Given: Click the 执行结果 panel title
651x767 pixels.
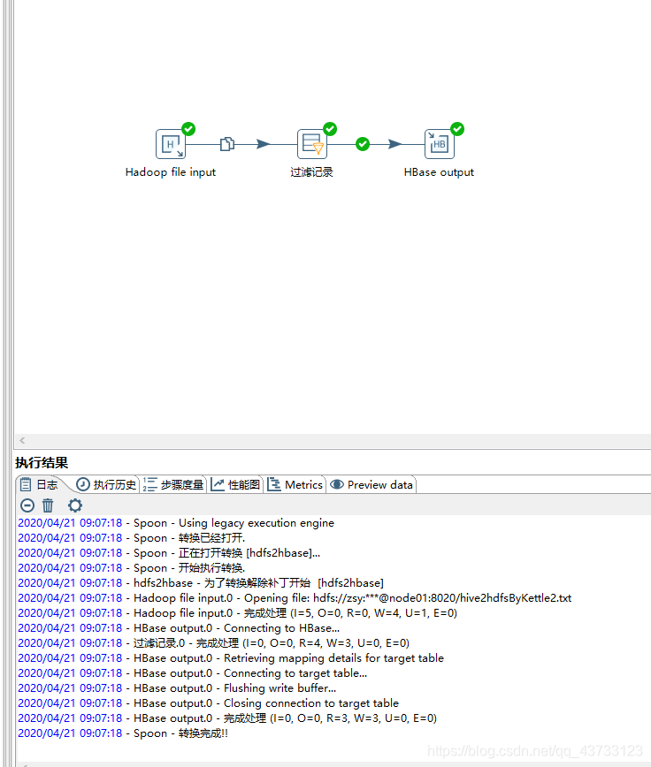Looking at the screenshot, I should click(42, 463).
